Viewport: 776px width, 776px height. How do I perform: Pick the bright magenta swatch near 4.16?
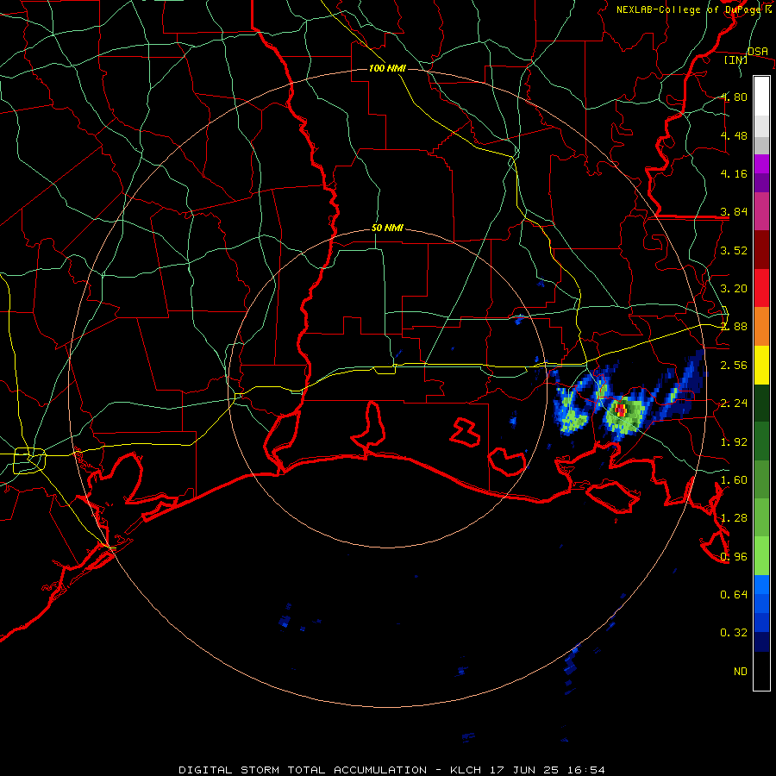[761, 165]
